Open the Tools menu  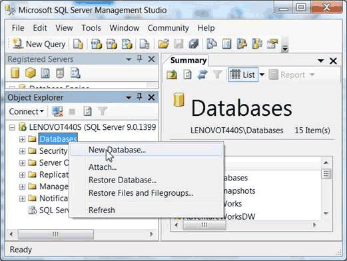point(91,28)
